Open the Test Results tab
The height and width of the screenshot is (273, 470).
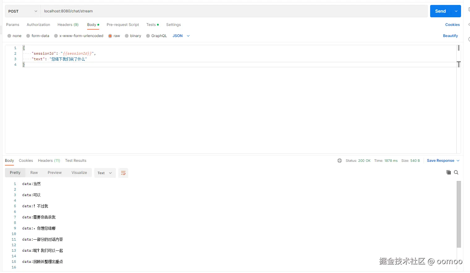tap(76, 161)
